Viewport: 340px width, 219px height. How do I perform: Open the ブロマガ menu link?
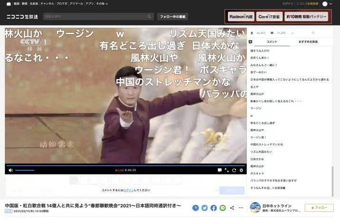tap(62, 4)
